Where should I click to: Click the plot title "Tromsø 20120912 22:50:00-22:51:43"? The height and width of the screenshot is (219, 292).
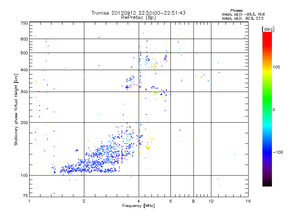pyautogui.click(x=138, y=13)
